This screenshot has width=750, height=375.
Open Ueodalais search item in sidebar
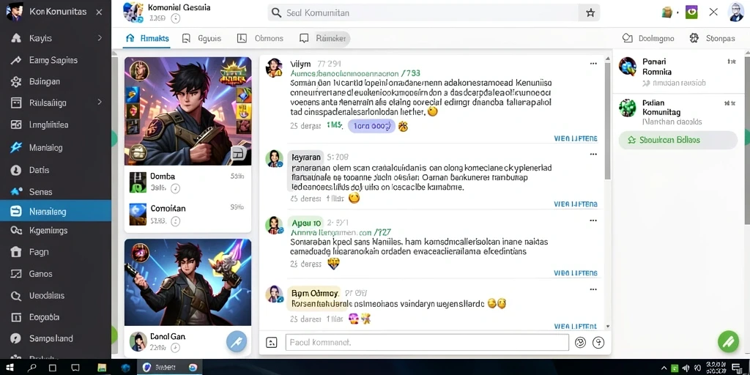click(x=56, y=296)
